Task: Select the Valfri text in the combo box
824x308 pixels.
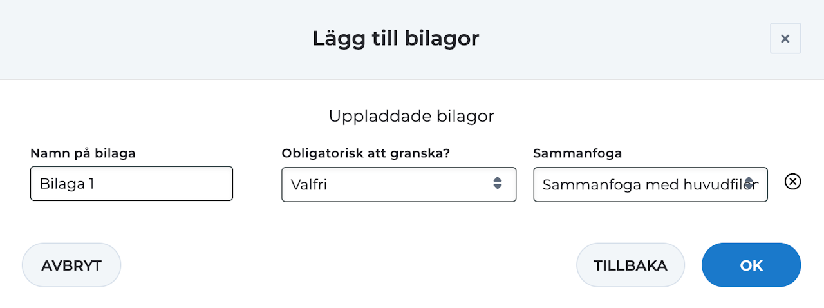Action: [x=309, y=185]
